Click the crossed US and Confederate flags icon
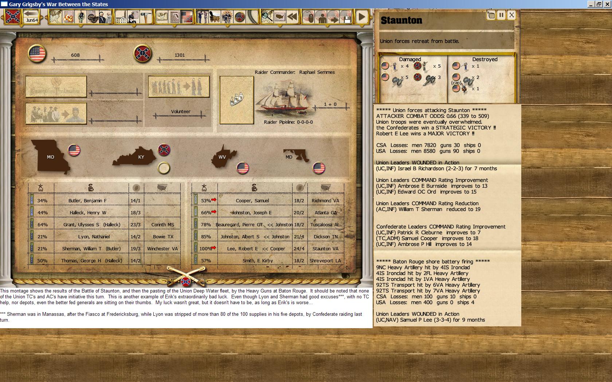 pos(187,17)
